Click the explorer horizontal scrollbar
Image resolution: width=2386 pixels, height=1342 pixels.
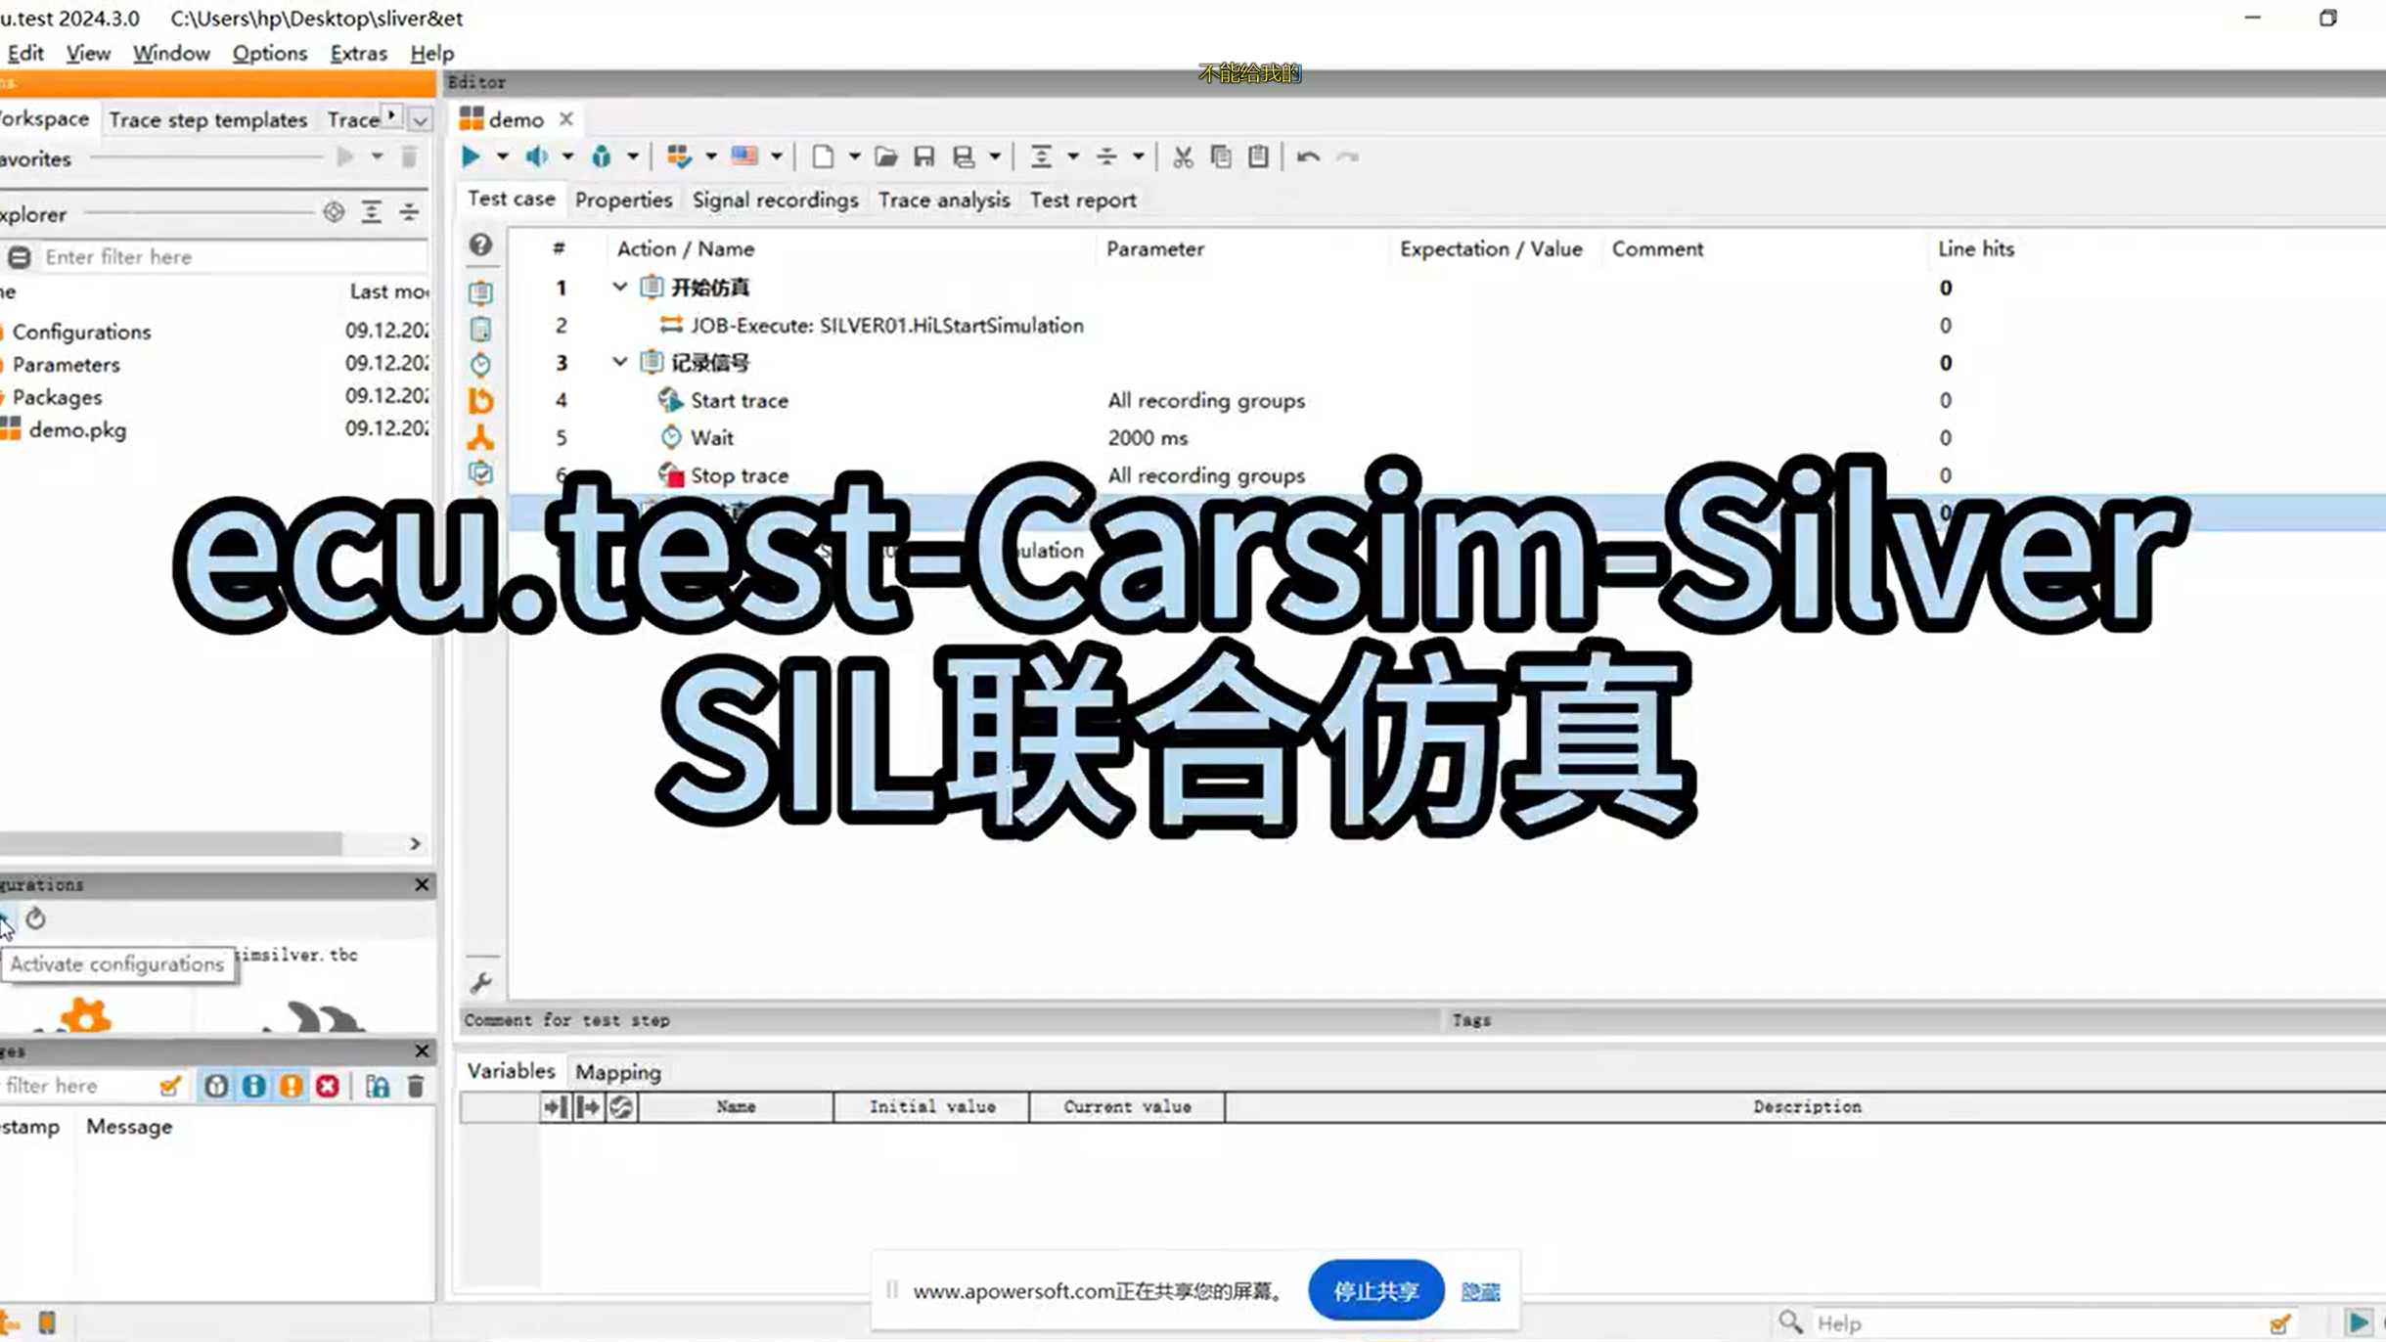(x=171, y=843)
